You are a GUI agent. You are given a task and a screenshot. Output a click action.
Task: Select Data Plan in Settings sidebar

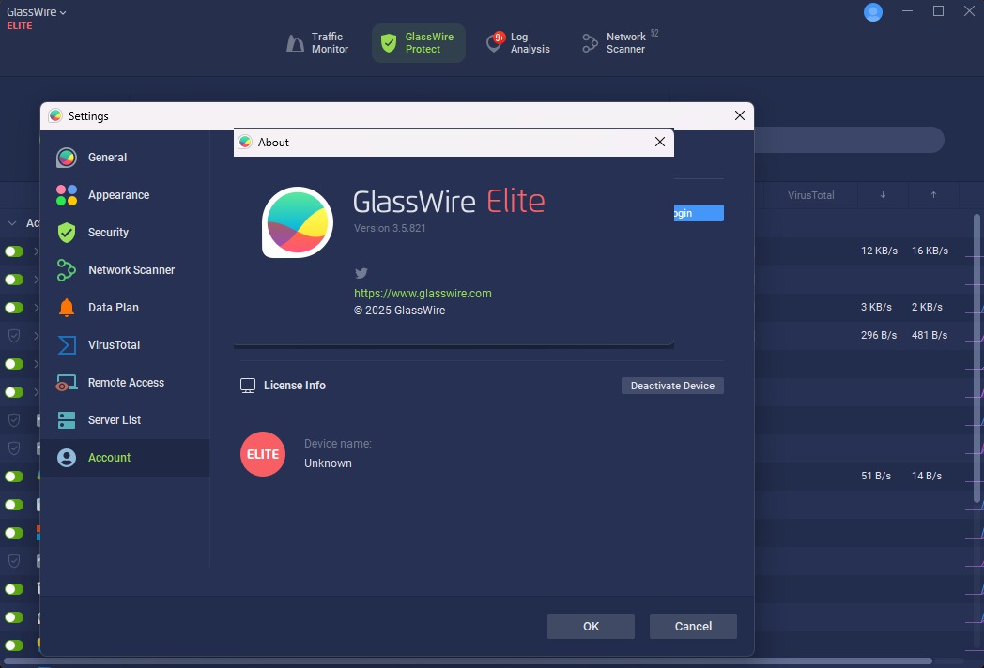(x=126, y=308)
